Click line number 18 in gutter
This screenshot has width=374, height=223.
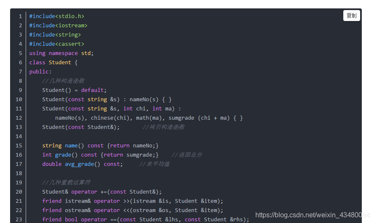pos(19,173)
